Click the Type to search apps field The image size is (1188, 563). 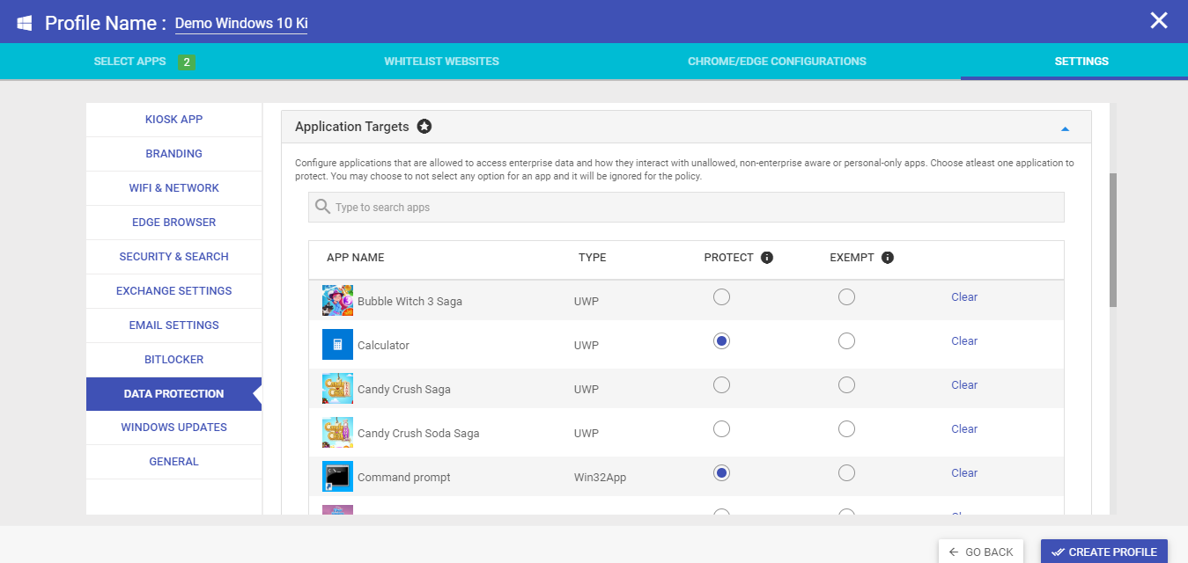686,208
